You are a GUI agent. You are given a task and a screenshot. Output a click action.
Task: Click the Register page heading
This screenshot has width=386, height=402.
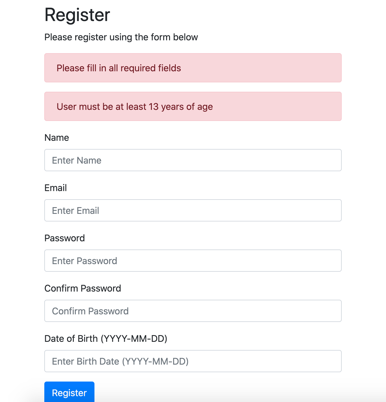point(77,15)
